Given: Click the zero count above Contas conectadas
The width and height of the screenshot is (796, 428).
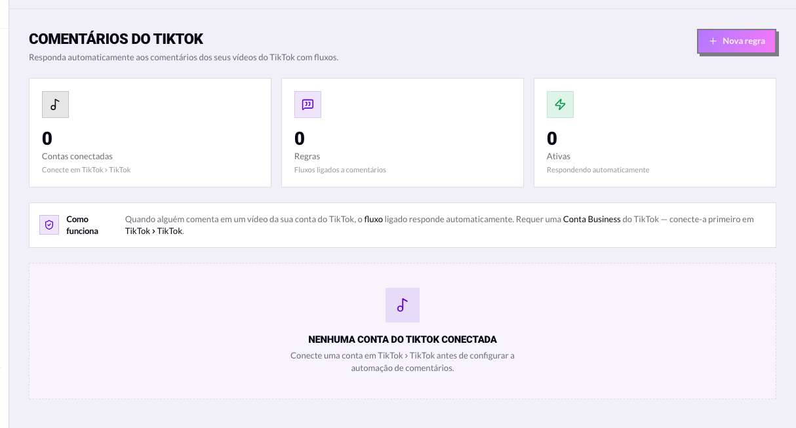Looking at the screenshot, I should pyautogui.click(x=47, y=138).
